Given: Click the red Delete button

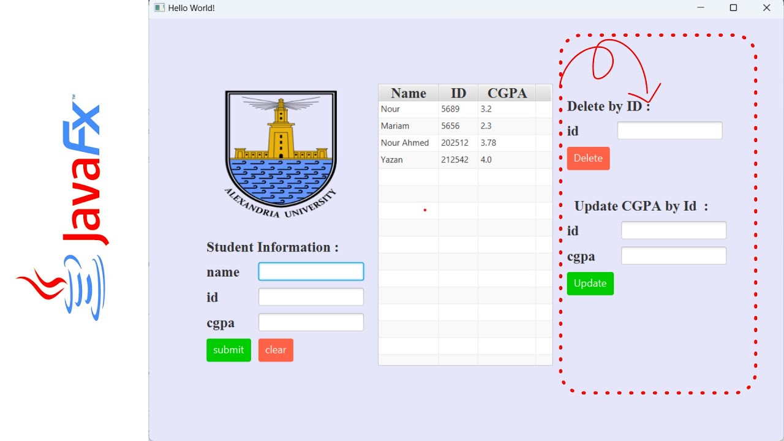Looking at the screenshot, I should (588, 159).
